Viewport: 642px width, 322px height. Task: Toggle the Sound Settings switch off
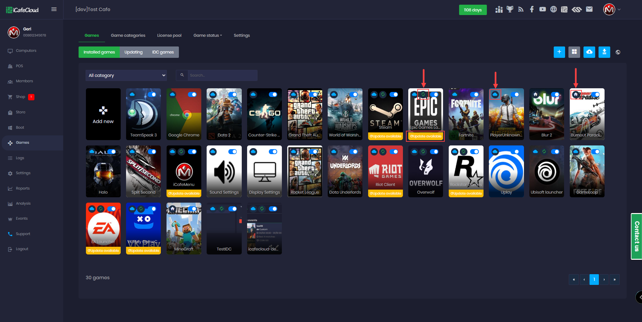(233, 152)
